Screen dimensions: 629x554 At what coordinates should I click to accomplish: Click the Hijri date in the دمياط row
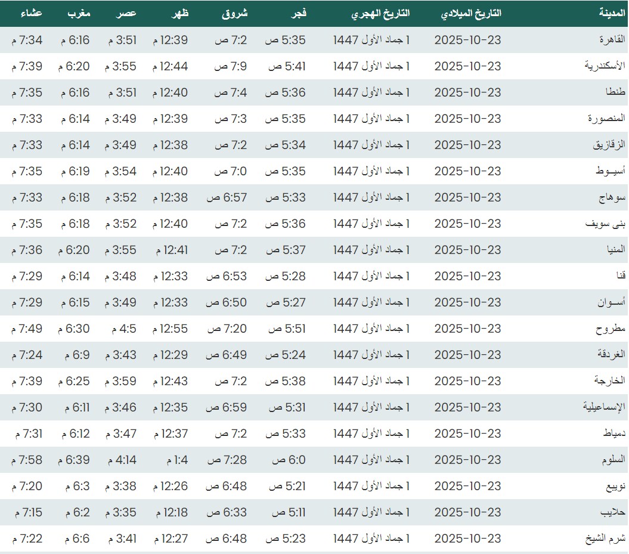pos(371,434)
